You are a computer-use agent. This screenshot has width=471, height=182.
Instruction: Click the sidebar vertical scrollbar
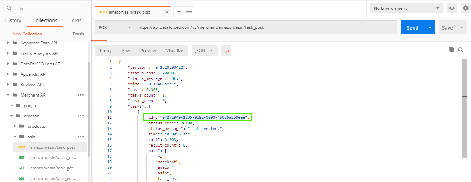[x=88, y=109]
